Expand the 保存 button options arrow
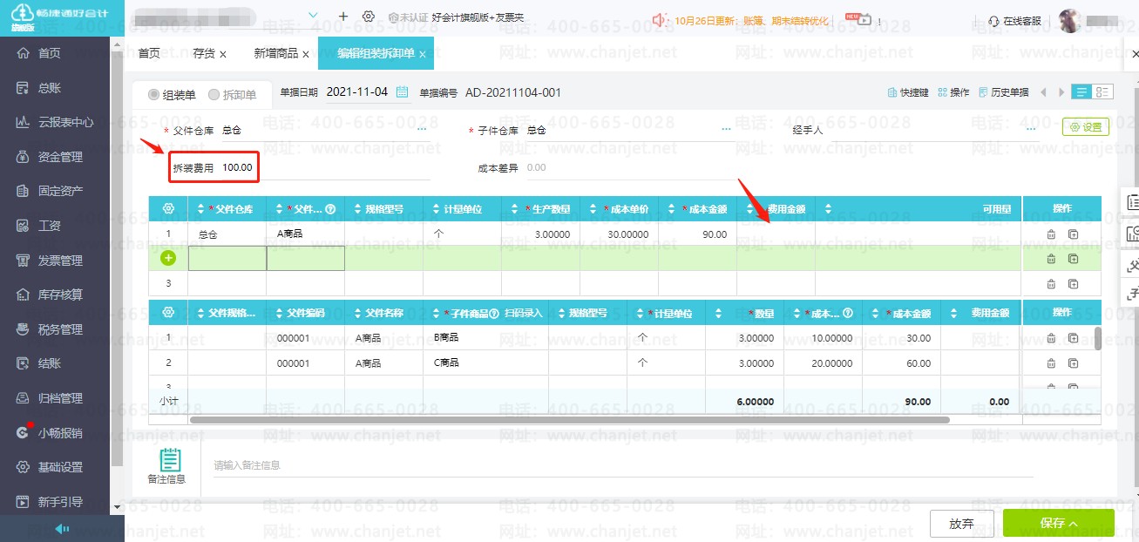Image resolution: width=1139 pixels, height=542 pixels. [1074, 523]
